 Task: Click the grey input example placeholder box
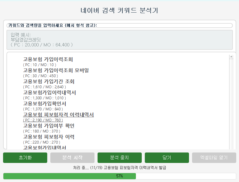coord(120,40)
